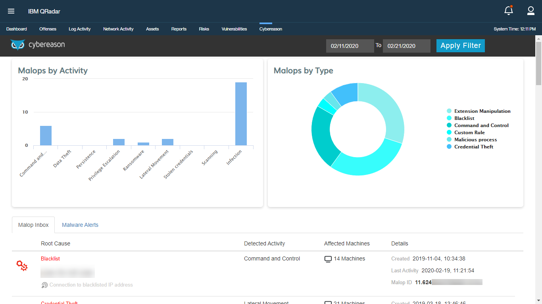Viewport: 542px width, 304px height.
Task: Open the start date picker field
Action: pos(349,46)
